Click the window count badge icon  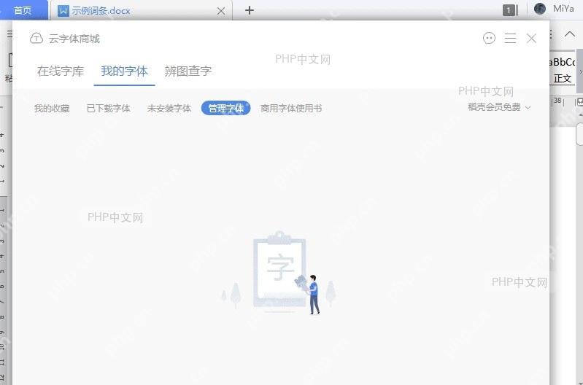point(510,10)
